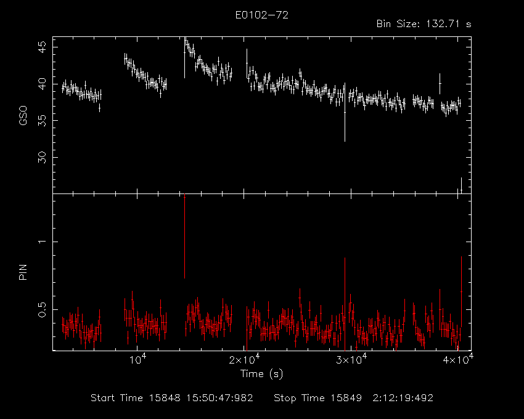Click the 10^4 time axis tick label

137,359
